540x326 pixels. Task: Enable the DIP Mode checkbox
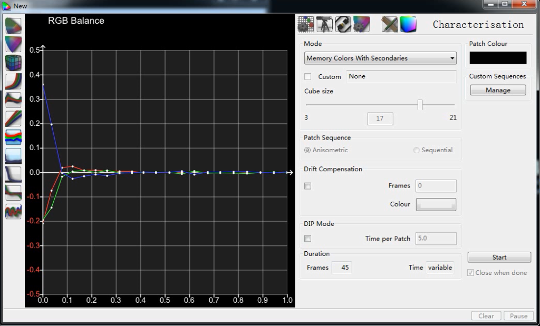tap(308, 238)
